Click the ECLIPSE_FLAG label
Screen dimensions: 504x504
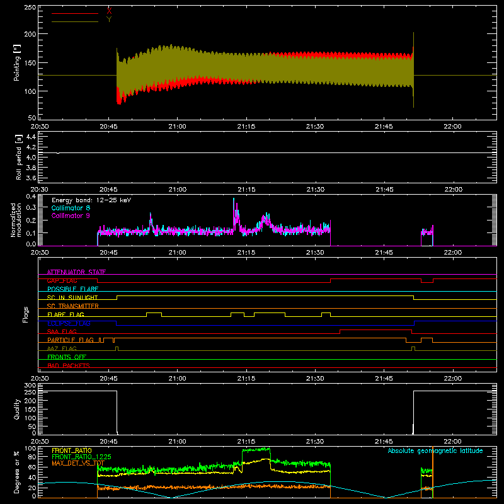69,323
